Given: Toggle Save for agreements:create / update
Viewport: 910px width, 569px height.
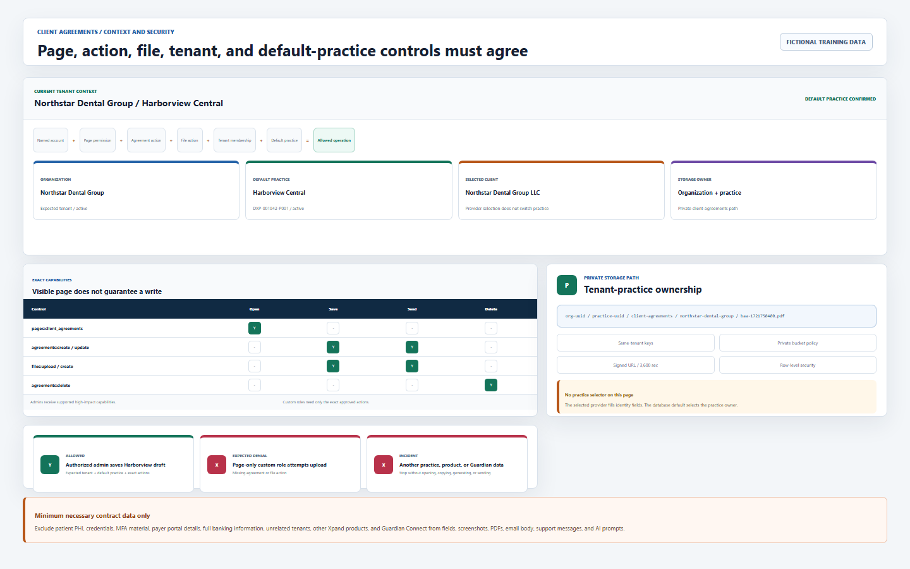Looking at the screenshot, I should pyautogui.click(x=333, y=347).
